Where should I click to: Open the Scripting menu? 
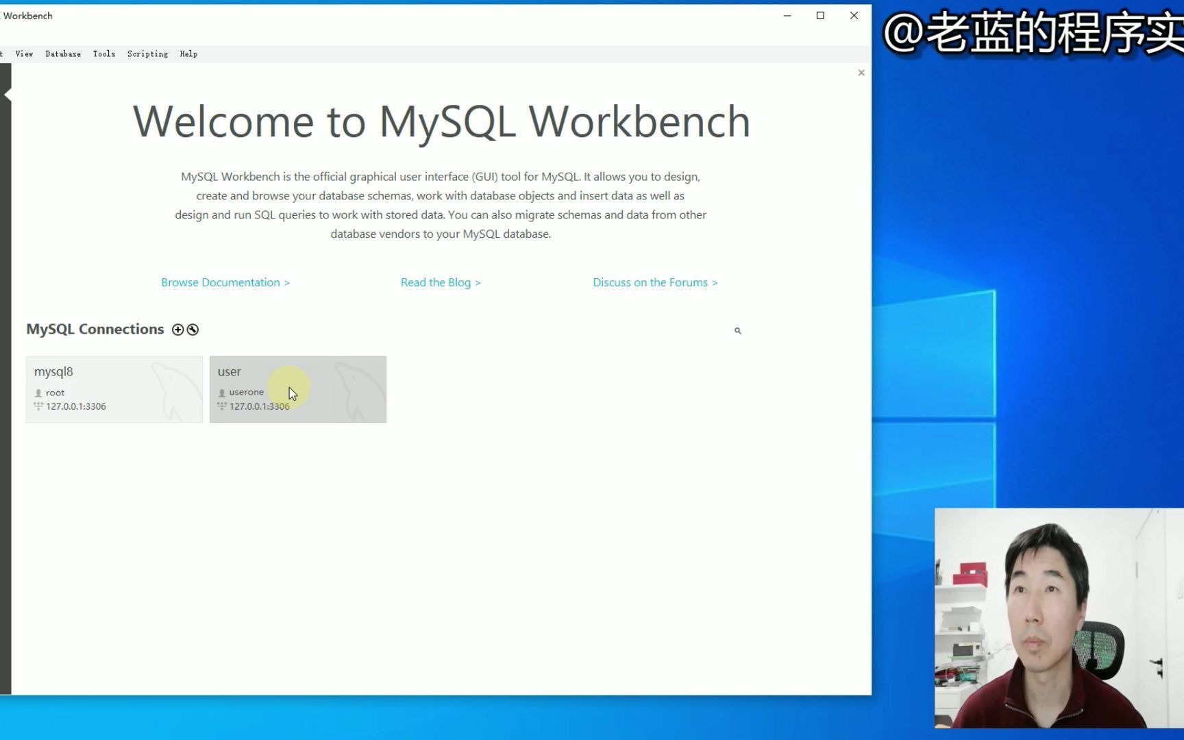click(x=147, y=53)
